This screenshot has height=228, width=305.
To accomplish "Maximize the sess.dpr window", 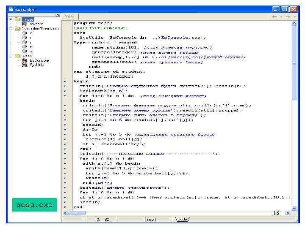I will [285, 9].
